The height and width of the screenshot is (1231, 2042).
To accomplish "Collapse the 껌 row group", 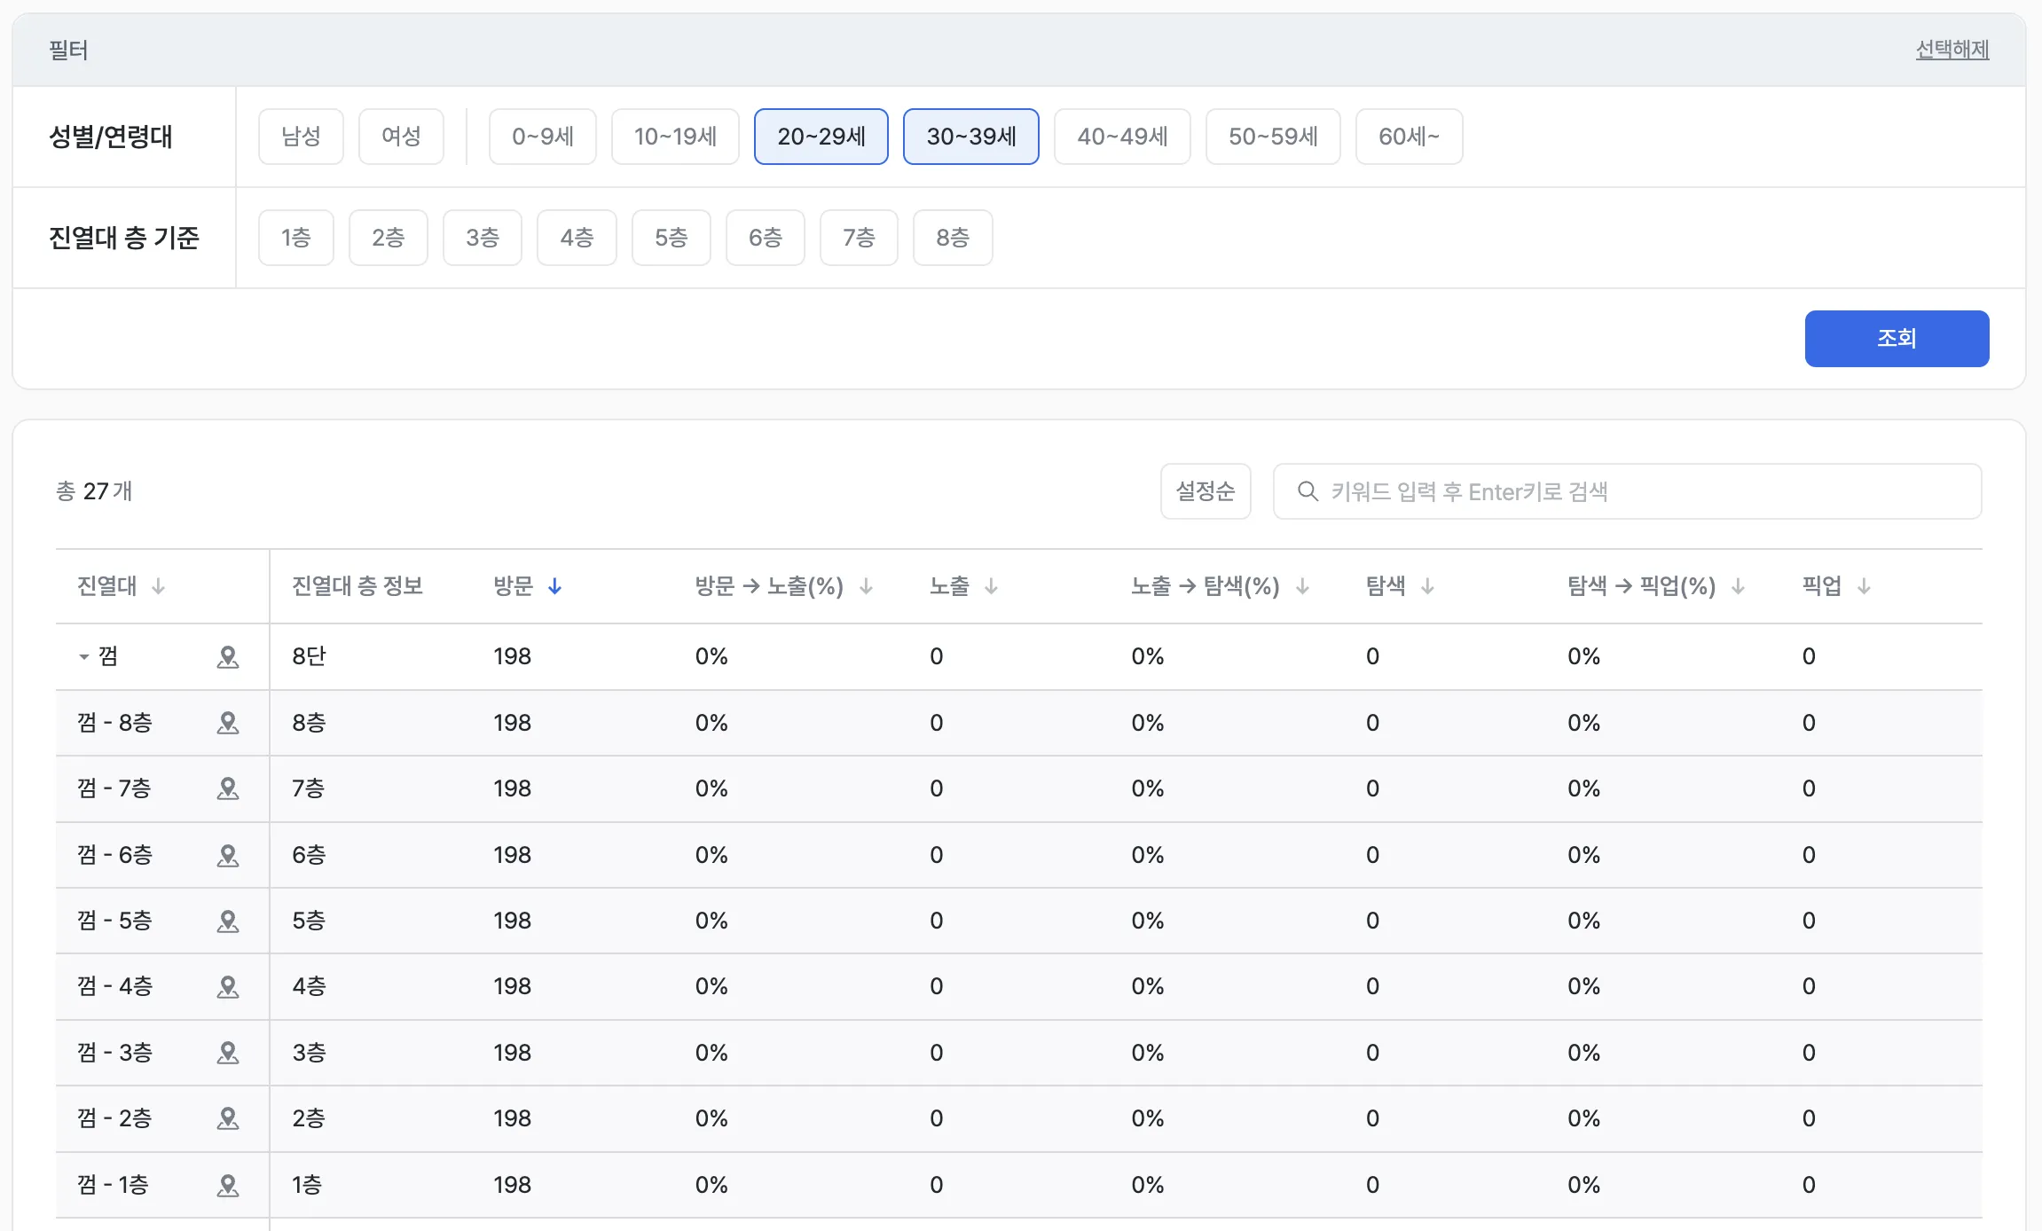I will [84, 657].
